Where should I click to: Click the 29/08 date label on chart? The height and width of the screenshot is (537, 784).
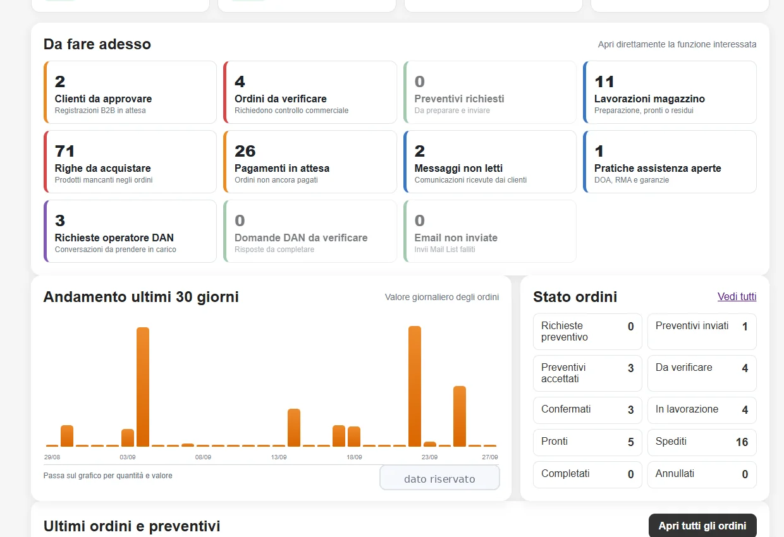(x=52, y=457)
